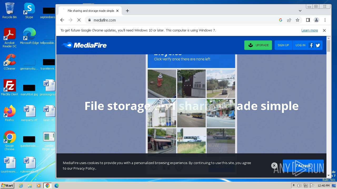Screen dimensions: 337x189
Task: Click the Google icon in the address bar
Action: 281,20
